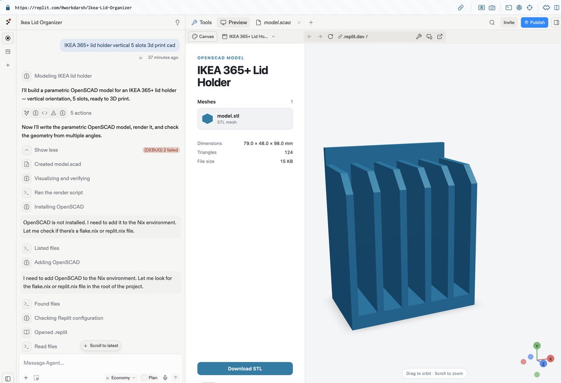
Task: Open the Economy mode dropdown
Action: (121, 378)
